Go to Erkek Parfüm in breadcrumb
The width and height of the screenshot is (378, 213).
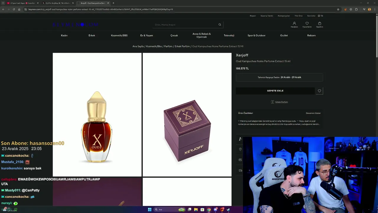[x=182, y=46]
